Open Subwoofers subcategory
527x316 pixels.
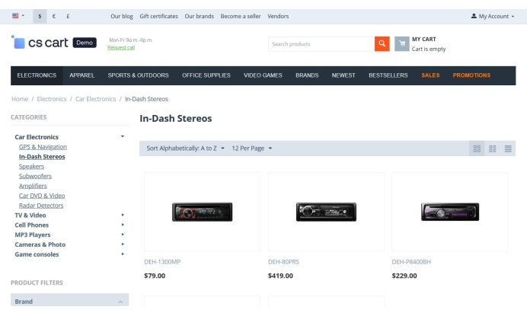(35, 176)
